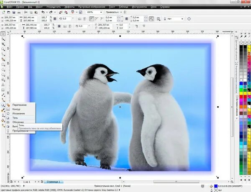Screen dimensions: 251x192
Task: Select the Pick tool in toolbox
Action: coord(3,34)
